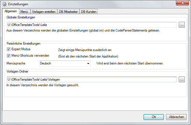
Task: Disable Menü-Shortcuts verwenden option
Action: [9, 56]
